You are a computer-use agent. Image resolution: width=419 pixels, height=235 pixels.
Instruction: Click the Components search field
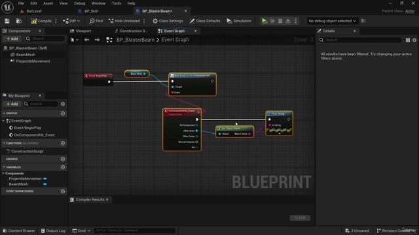45,39
